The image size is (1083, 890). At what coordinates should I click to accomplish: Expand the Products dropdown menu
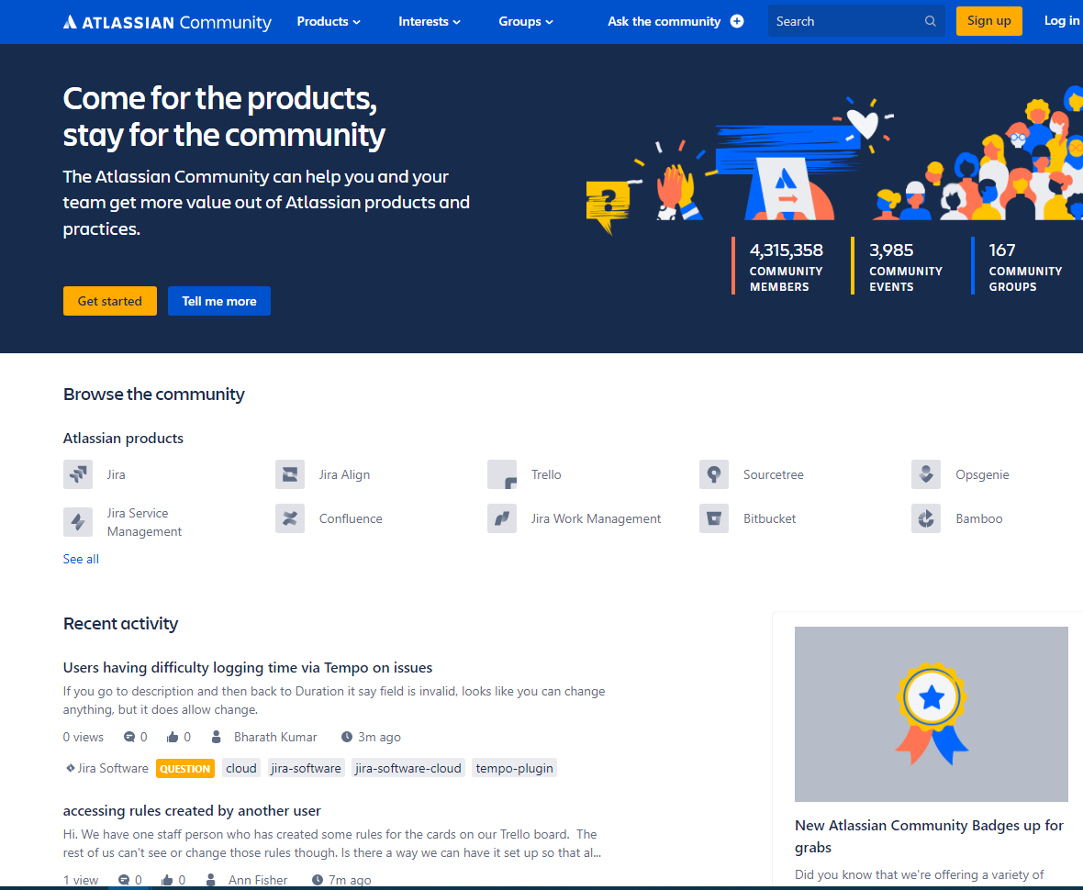point(329,21)
